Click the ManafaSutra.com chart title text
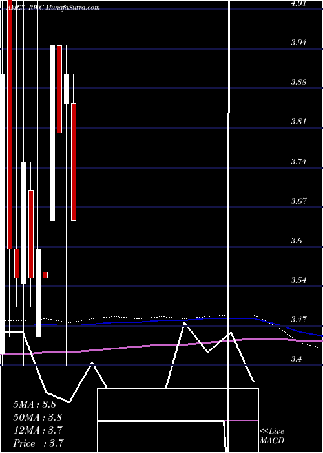This screenshot has height=453, width=323. click(72, 8)
